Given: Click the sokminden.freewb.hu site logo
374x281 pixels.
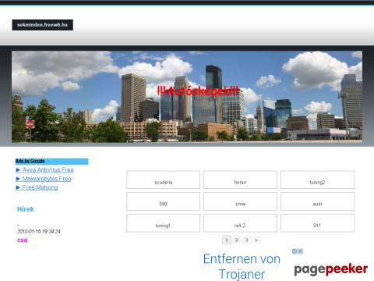Looking at the screenshot, I should click(42, 25).
